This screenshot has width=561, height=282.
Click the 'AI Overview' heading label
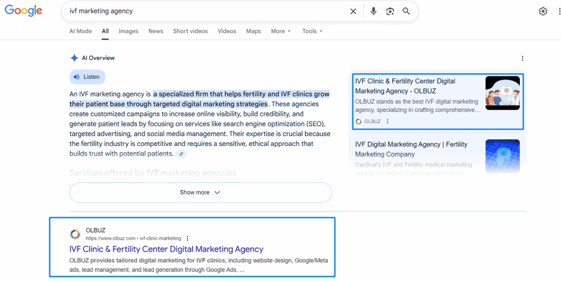pos(98,58)
